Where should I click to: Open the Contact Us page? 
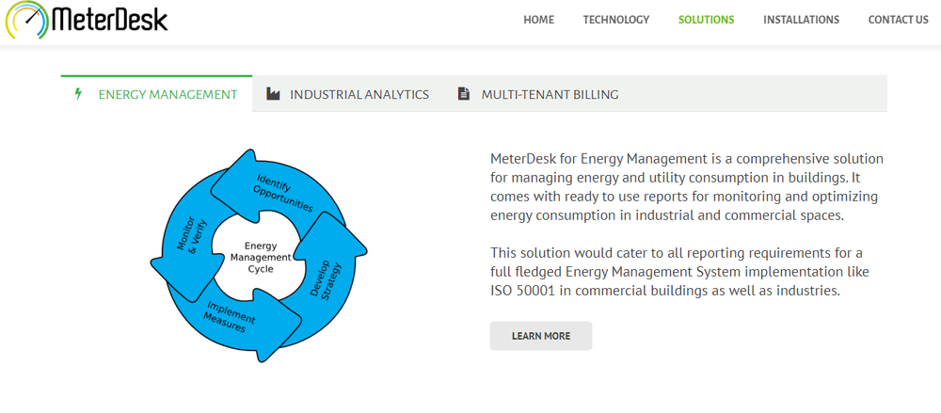tap(898, 20)
